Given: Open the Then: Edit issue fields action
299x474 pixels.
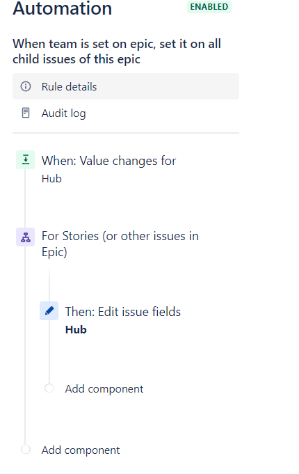Looking at the screenshot, I should coord(123,312).
